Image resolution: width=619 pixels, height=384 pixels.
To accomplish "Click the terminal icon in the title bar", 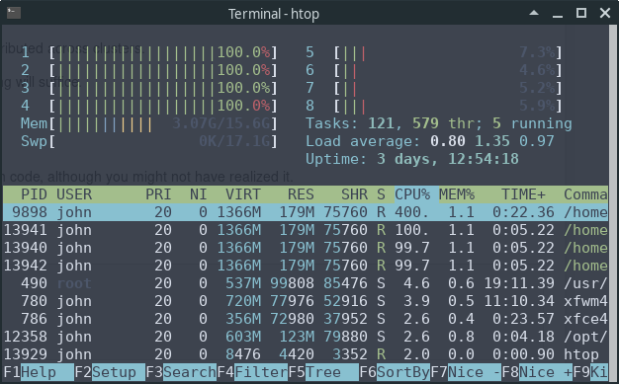I will pos(14,13).
